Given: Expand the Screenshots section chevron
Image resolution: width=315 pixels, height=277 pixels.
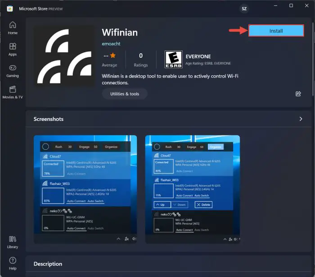Looking at the screenshot, I should 301,119.
